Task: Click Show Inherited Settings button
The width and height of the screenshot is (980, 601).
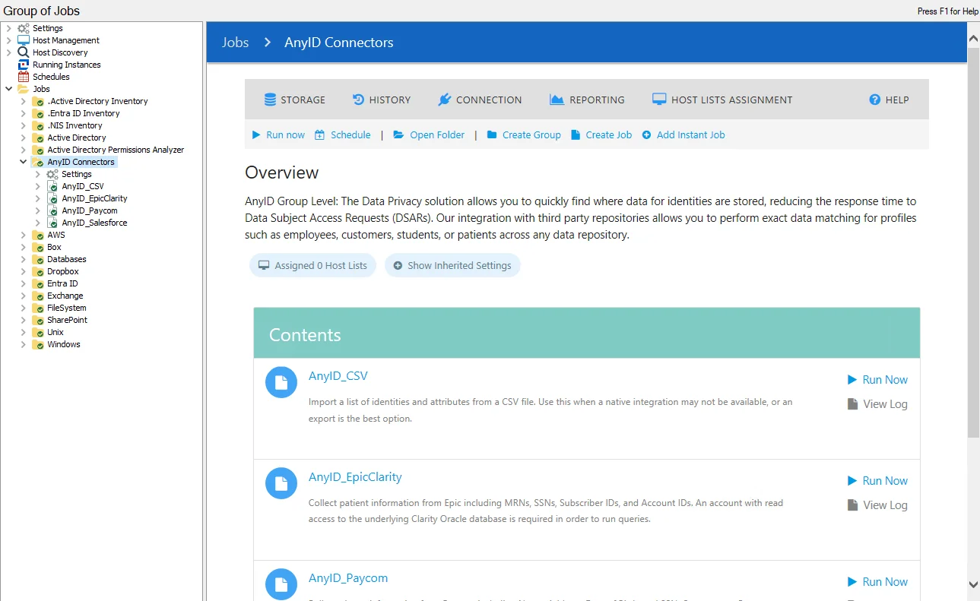Action: (x=452, y=265)
